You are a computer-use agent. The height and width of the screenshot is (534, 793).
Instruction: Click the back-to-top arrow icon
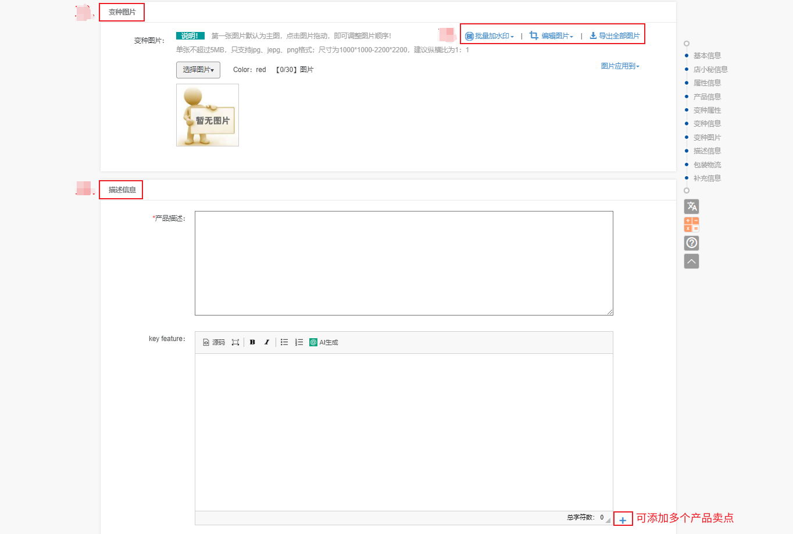pyautogui.click(x=692, y=261)
